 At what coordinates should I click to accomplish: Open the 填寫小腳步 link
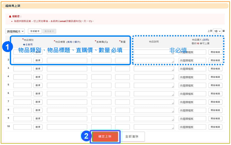[73, 42]
